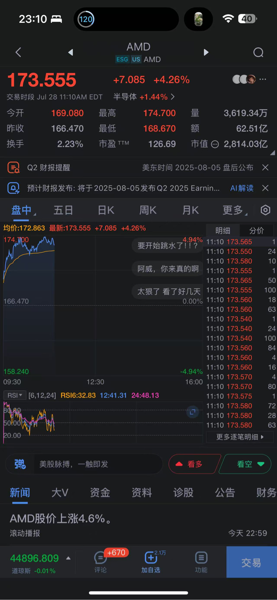Image resolution: width=277 pixels, height=600 pixels.
Task: Select the 公告 announcements tab
Action: tap(225, 493)
